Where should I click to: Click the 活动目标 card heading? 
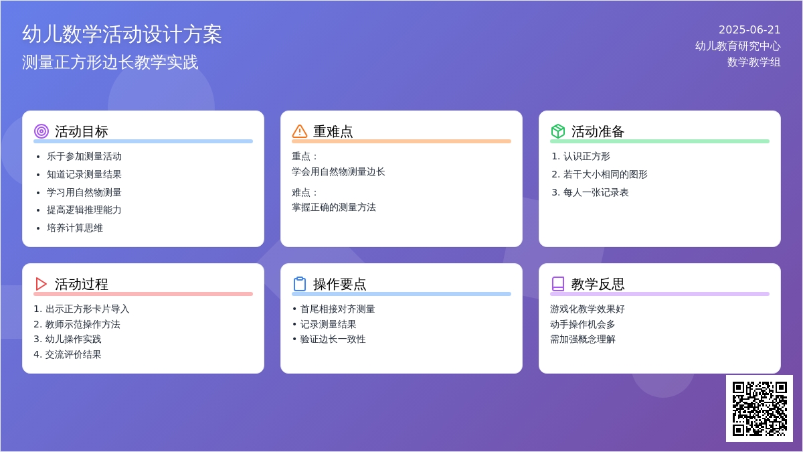point(82,131)
